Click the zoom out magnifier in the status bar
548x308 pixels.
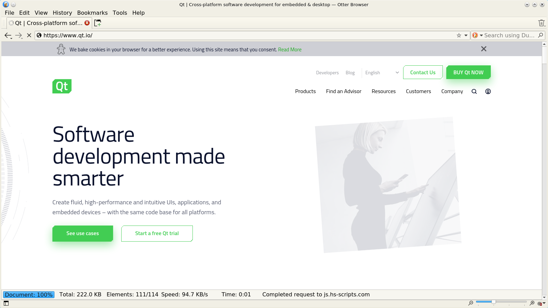click(471, 303)
